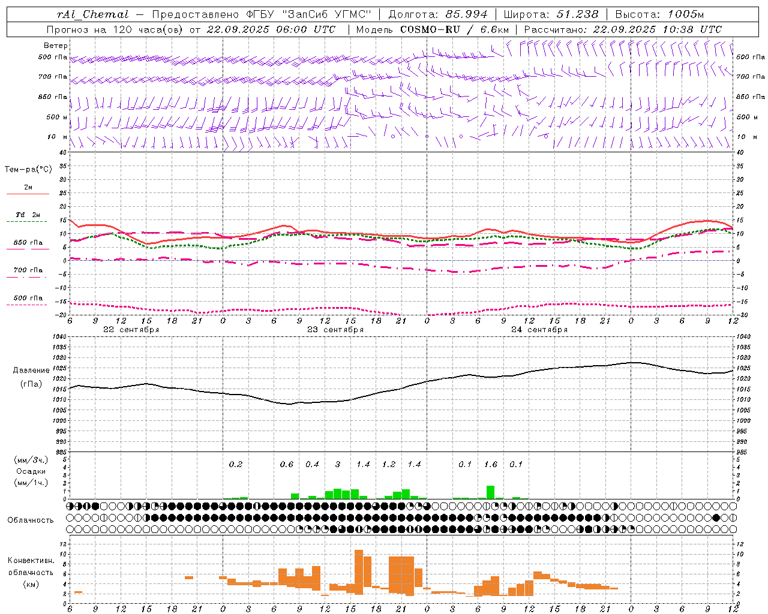Click dotted pink line sample under legend '500 гПа'

(27, 305)
